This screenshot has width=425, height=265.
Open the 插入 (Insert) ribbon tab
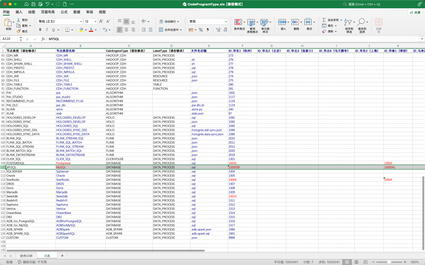click(19, 12)
